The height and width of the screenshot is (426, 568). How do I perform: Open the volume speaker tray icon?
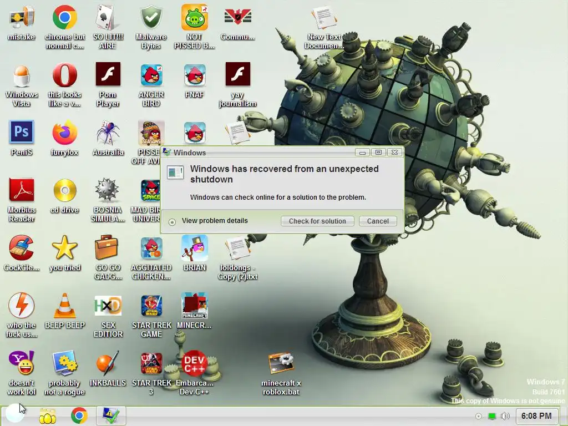pos(505,416)
